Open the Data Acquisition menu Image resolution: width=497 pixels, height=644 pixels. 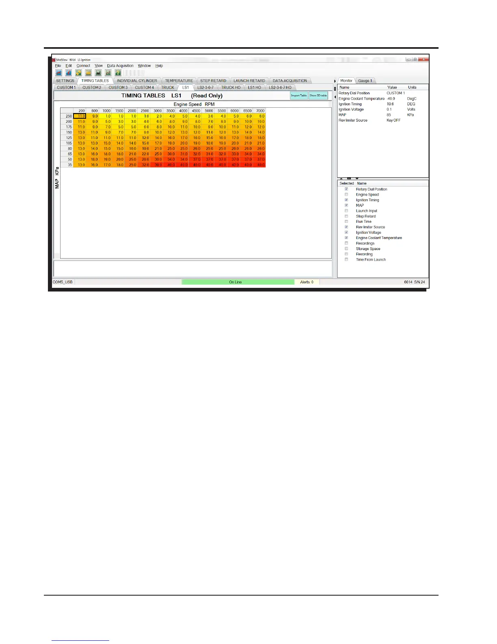point(120,65)
